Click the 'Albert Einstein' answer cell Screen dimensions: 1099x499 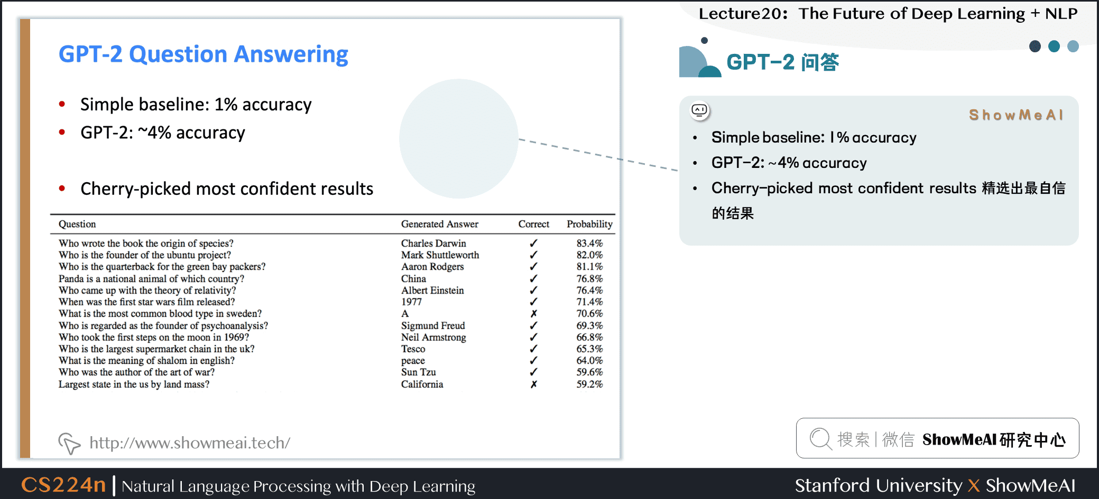click(x=432, y=290)
